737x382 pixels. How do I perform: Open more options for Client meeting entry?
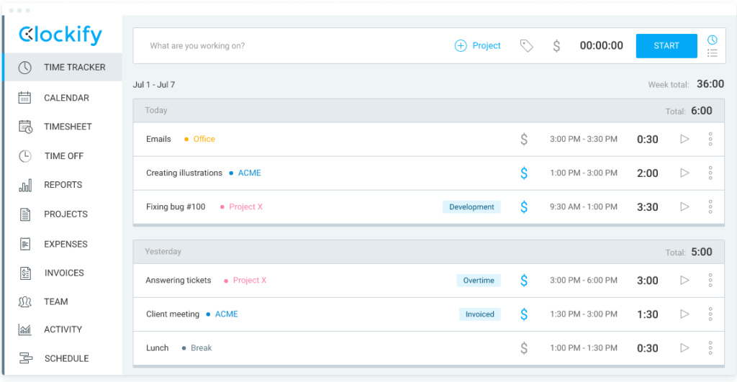[710, 314]
